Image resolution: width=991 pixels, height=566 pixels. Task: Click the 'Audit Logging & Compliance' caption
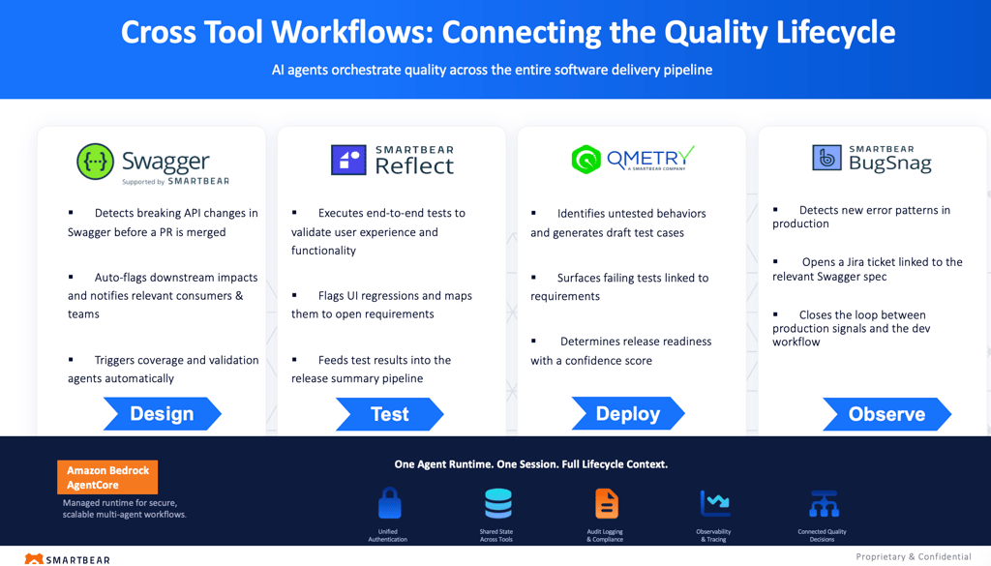coord(605,536)
